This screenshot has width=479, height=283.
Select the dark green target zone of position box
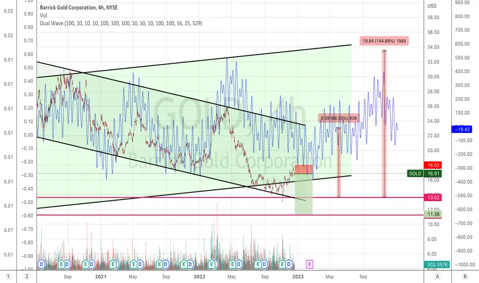304,194
